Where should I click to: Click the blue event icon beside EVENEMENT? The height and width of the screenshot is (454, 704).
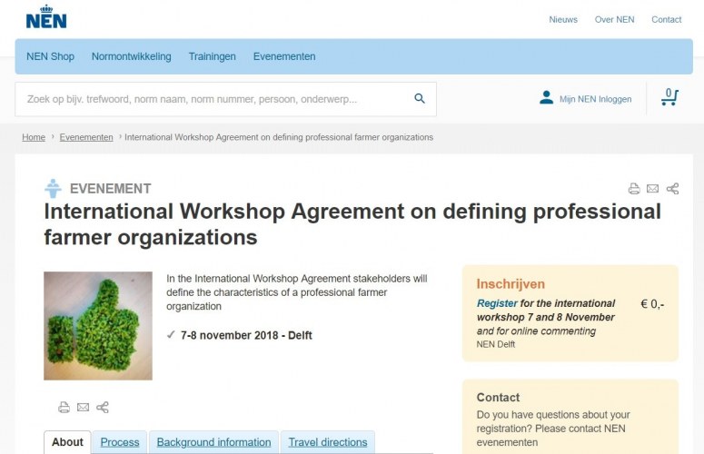click(53, 189)
